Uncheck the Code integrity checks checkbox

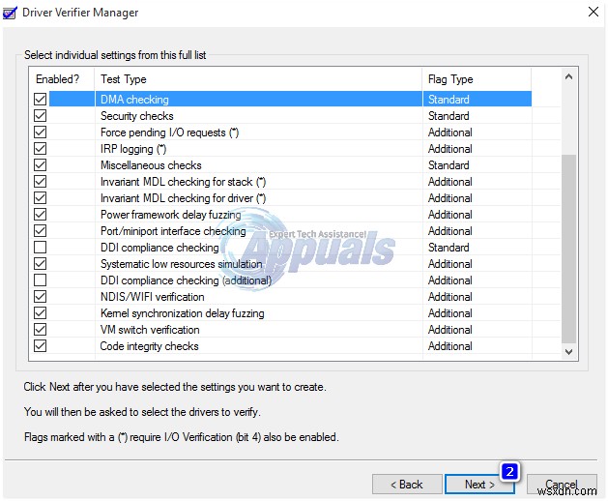coord(40,346)
